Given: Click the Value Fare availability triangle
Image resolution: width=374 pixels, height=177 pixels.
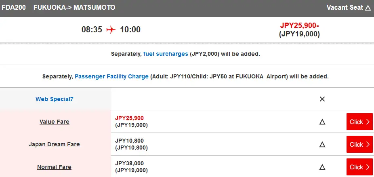Looking at the screenshot, I should coord(322,122).
